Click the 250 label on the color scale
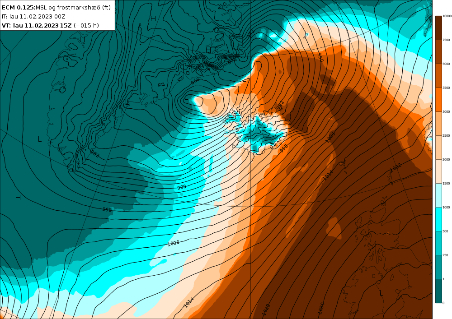This screenshot has width=452, height=319. tap(445, 255)
